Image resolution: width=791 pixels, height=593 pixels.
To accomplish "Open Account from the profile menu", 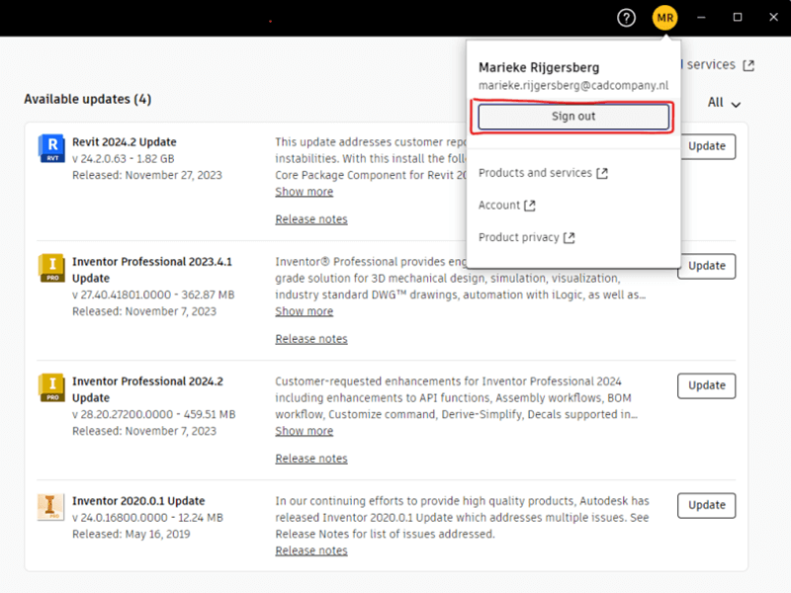I will tap(506, 206).
